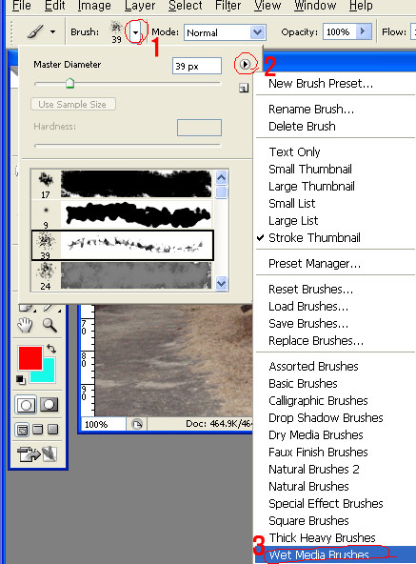Open the Select menu

(x=186, y=6)
